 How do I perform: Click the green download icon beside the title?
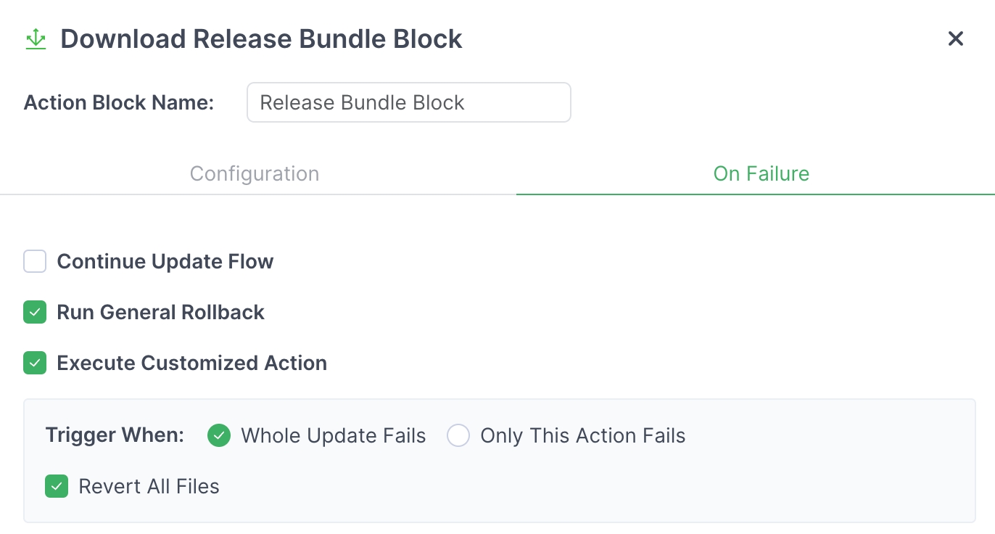pyautogui.click(x=36, y=39)
